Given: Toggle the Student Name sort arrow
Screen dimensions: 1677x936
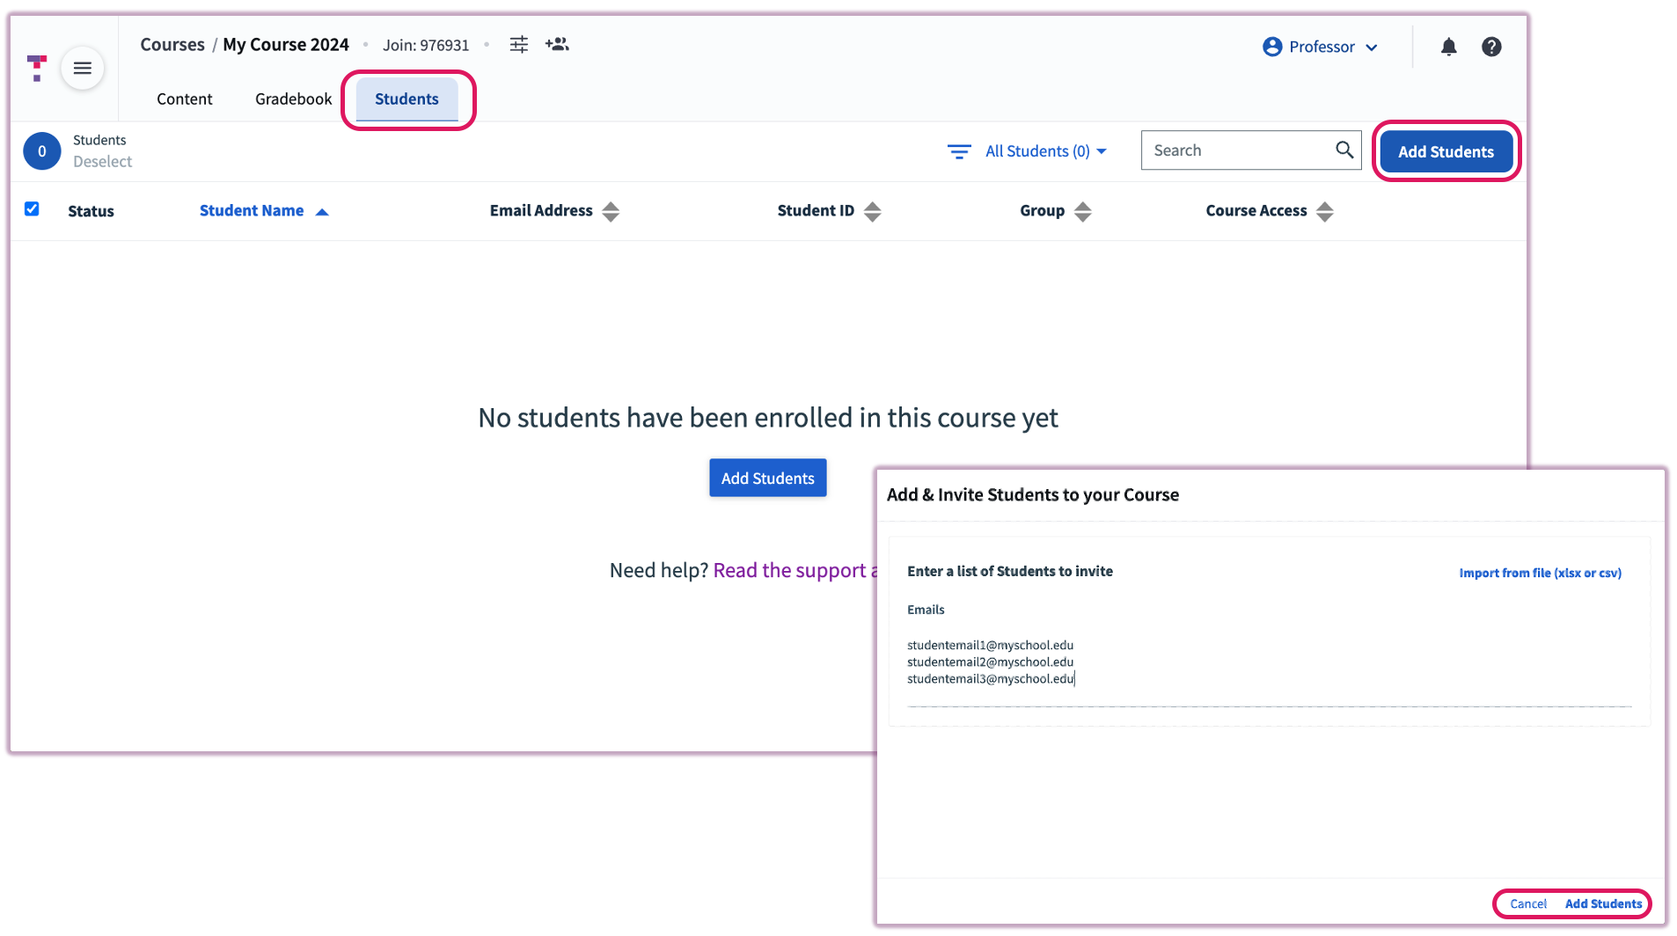Looking at the screenshot, I should pyautogui.click(x=322, y=210).
